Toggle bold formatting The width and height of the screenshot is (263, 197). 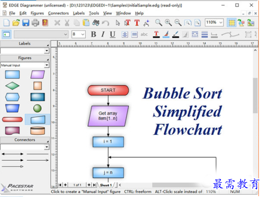(x=93, y=34)
